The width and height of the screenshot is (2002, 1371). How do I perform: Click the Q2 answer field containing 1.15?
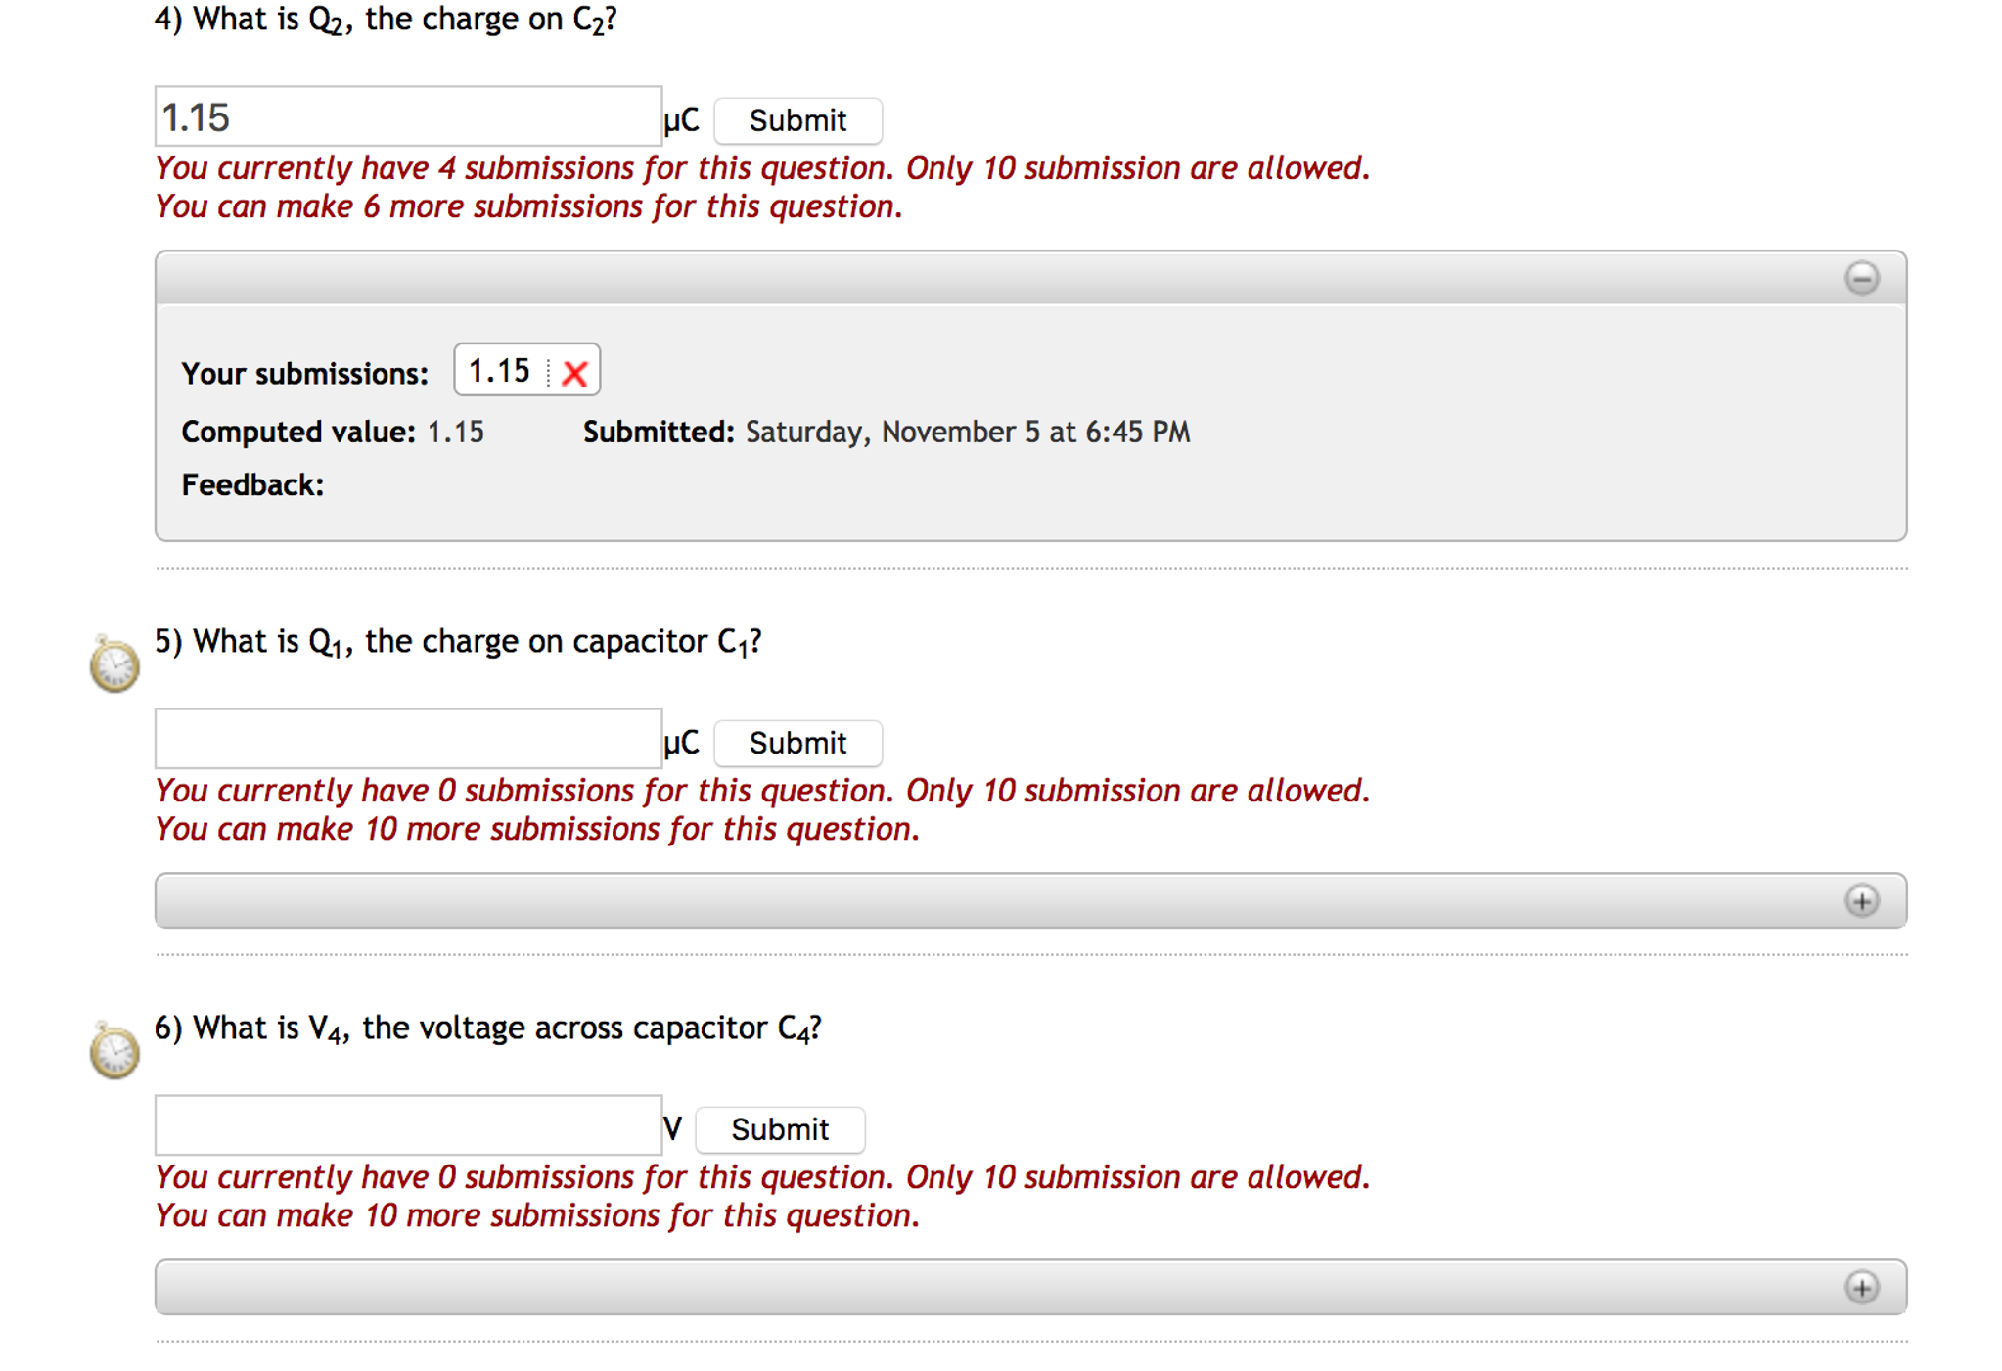pyautogui.click(x=408, y=117)
